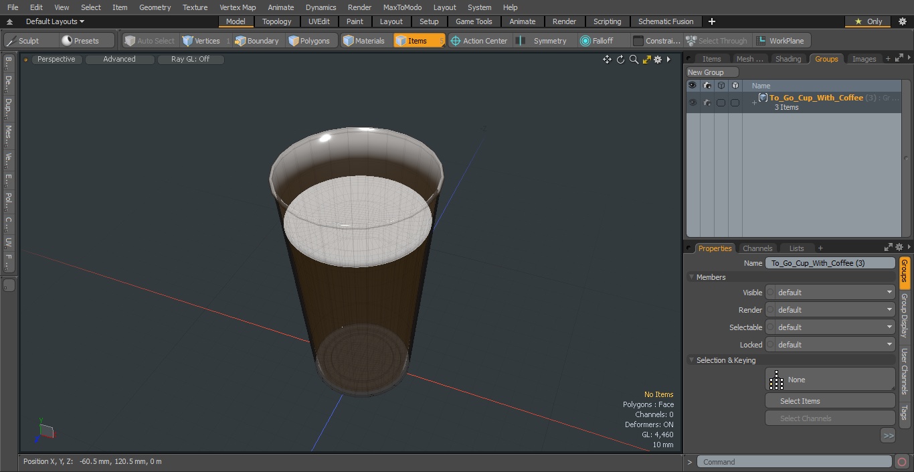Image resolution: width=914 pixels, height=472 pixels.
Task: Switch to Polygons selection mode
Action: (310, 41)
